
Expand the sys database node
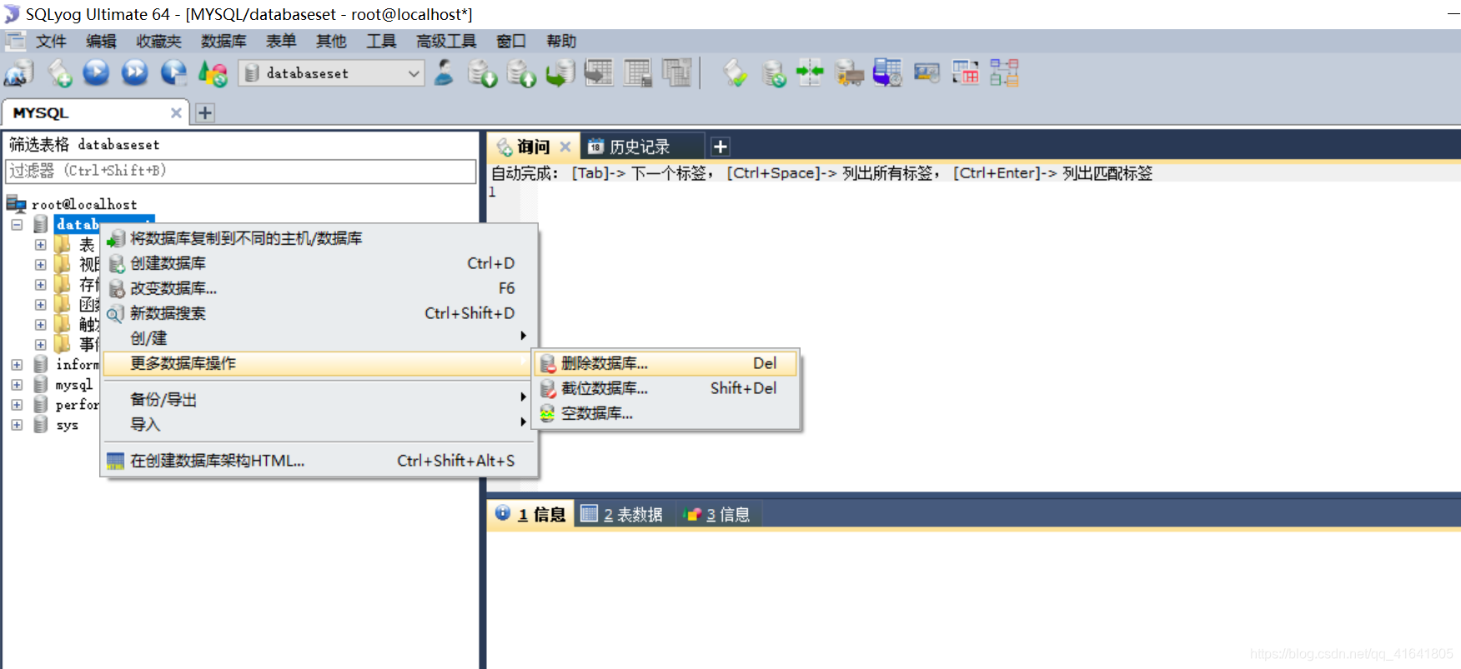click(17, 425)
